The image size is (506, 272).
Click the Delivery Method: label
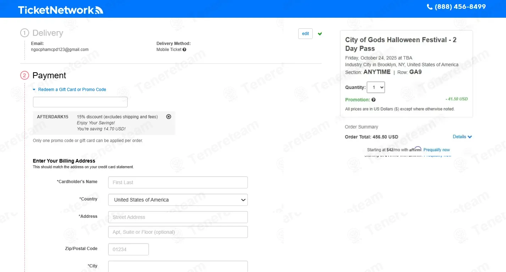click(x=173, y=44)
